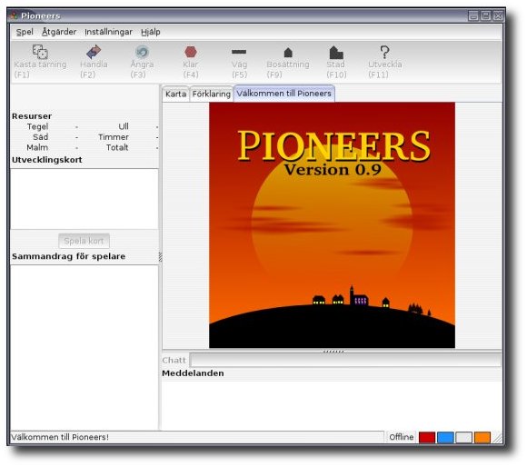Open the Spel menu
Image resolution: width=527 pixels, height=467 pixels.
pos(25,32)
